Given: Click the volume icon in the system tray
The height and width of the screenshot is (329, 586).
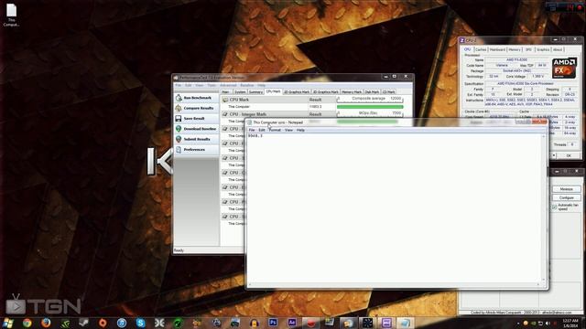Looking at the screenshot, I should pyautogui.click(x=548, y=323).
